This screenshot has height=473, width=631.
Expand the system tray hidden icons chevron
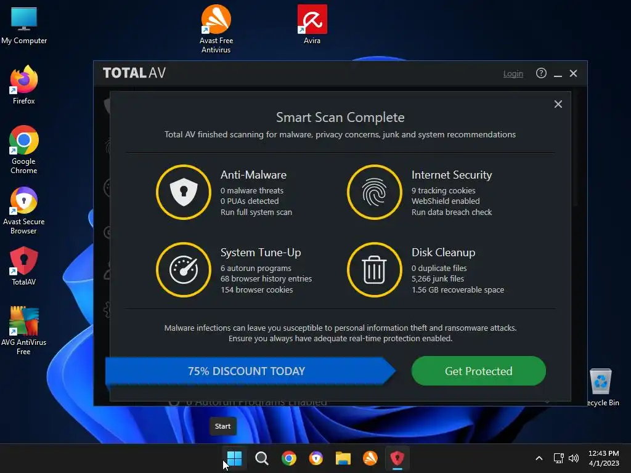(x=539, y=458)
